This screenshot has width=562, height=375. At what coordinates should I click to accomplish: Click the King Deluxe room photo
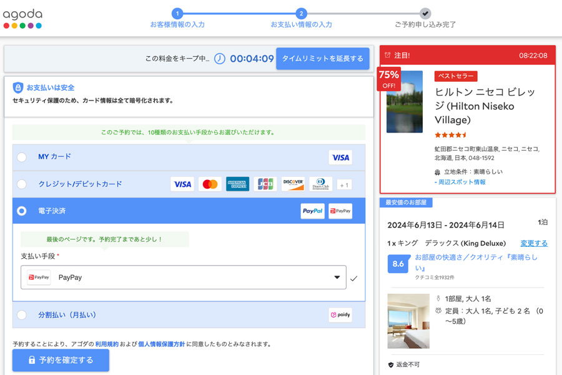tap(408, 321)
